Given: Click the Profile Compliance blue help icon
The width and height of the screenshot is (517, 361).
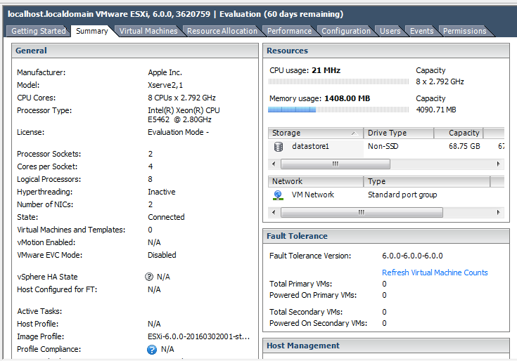Looking at the screenshot, I should coord(152,350).
